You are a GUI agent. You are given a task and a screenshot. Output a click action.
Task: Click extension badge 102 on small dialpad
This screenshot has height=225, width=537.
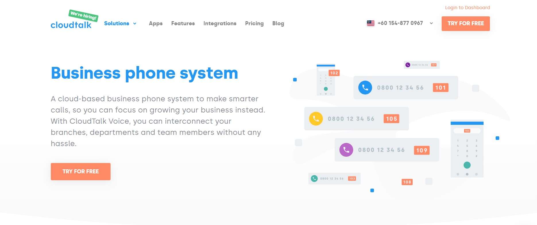334,73
